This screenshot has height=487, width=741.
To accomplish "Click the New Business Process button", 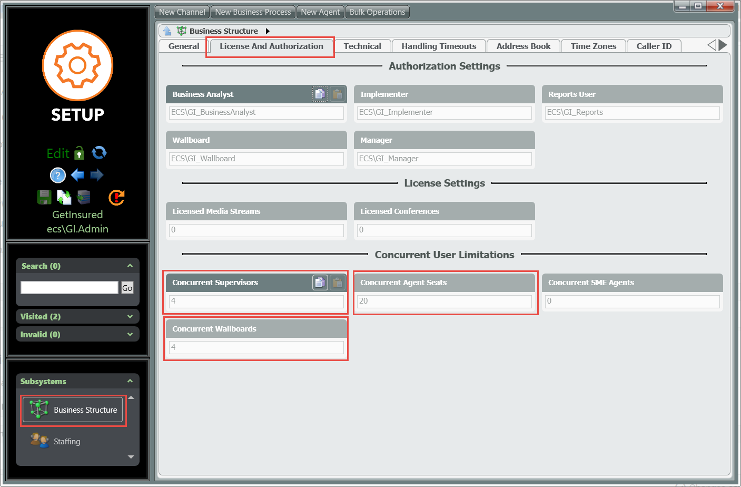I will coord(253,12).
